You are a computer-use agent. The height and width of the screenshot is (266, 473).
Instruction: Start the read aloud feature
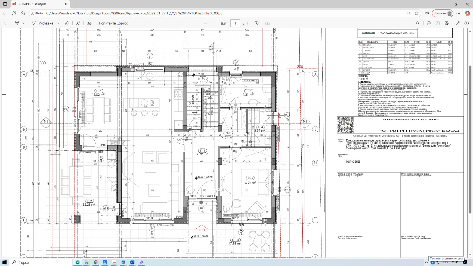pos(78,23)
